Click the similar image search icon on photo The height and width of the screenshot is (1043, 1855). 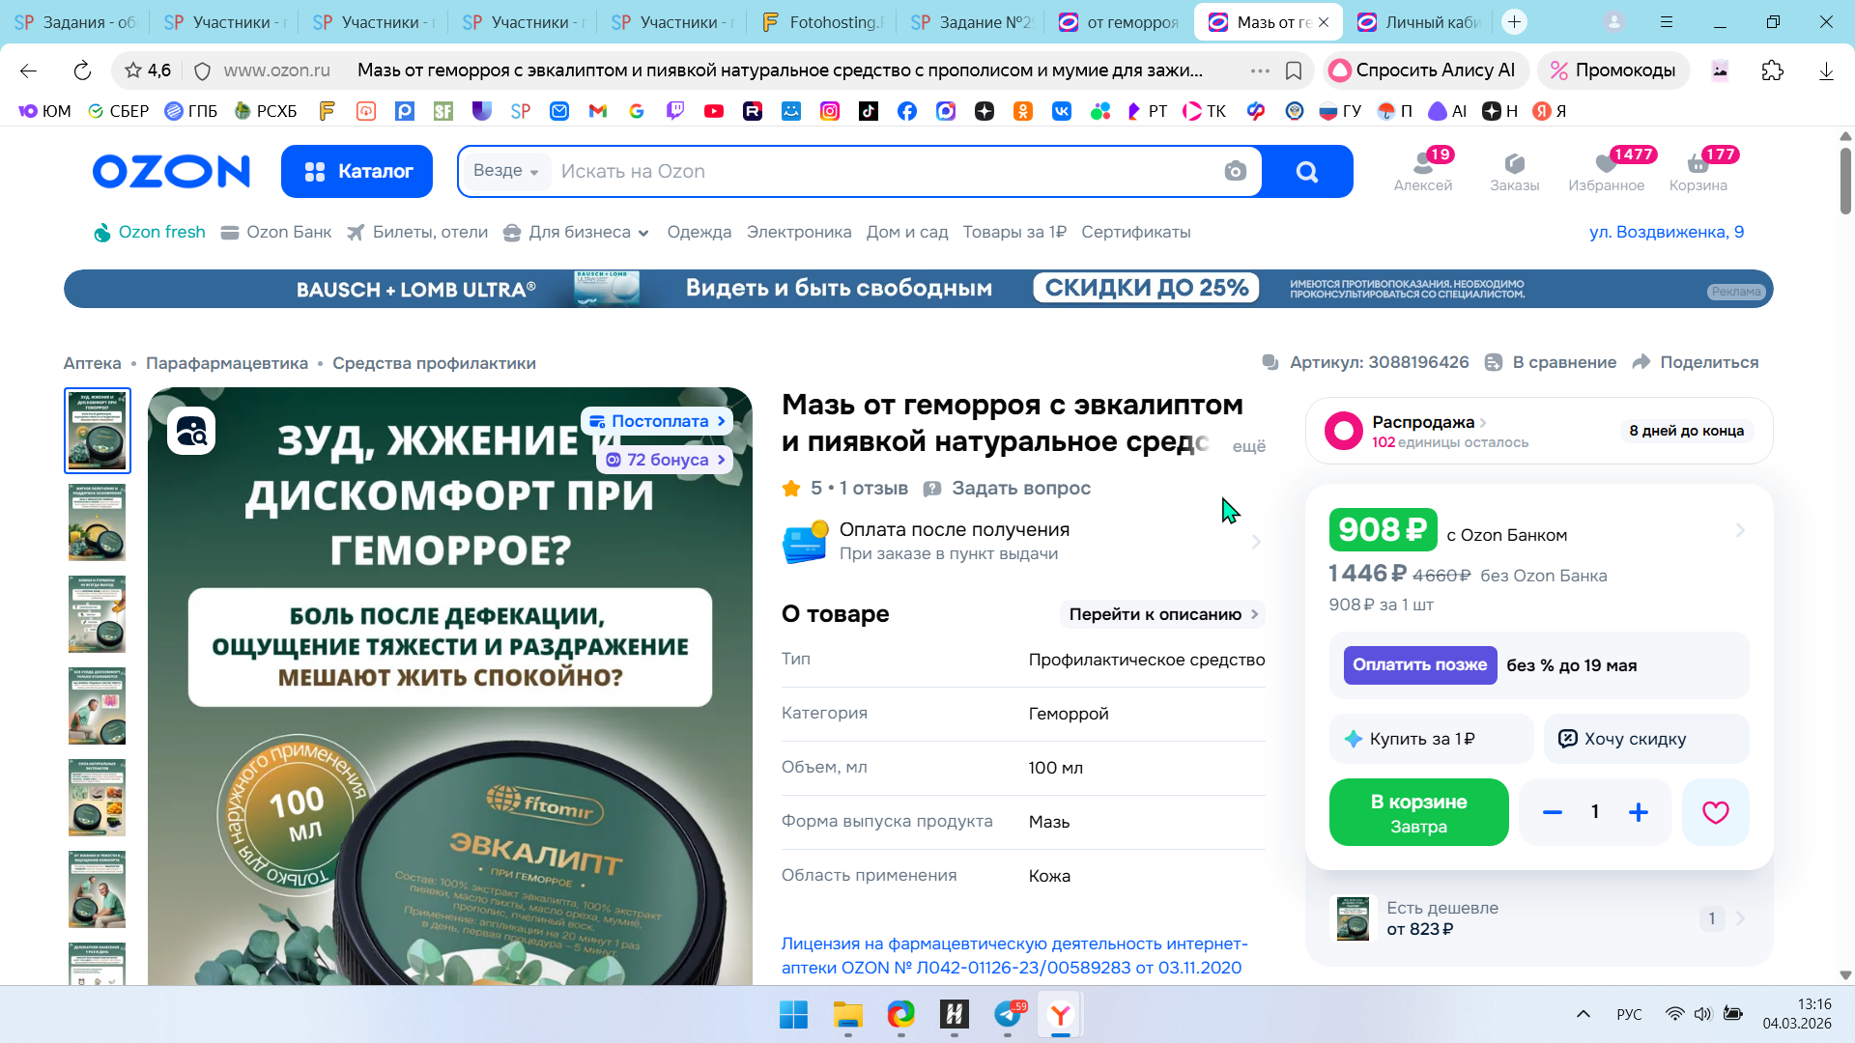tap(191, 432)
